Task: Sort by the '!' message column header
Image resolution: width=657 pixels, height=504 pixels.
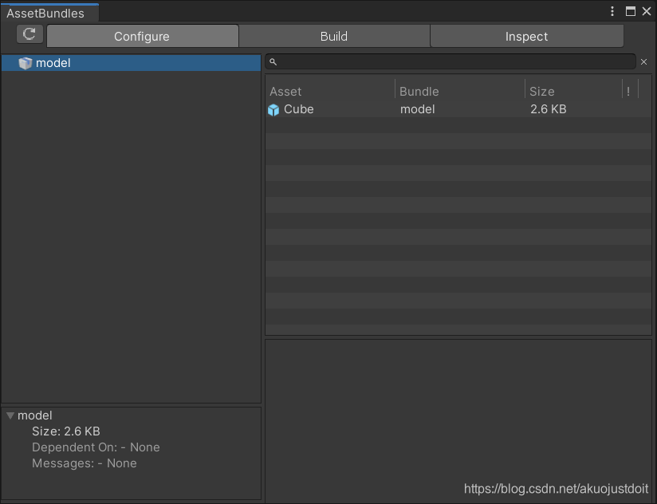Action: click(x=630, y=91)
